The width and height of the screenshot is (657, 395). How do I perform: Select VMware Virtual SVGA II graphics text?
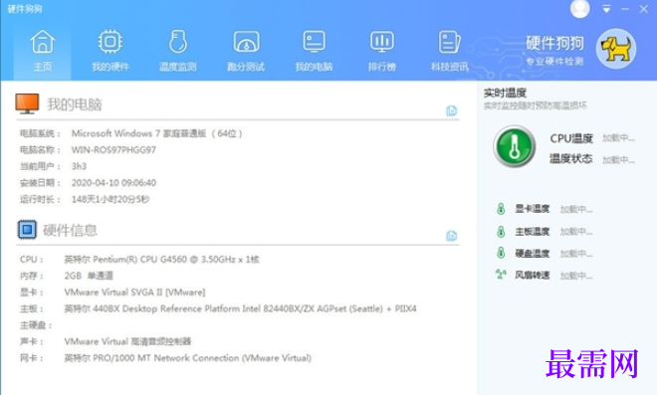(134, 293)
